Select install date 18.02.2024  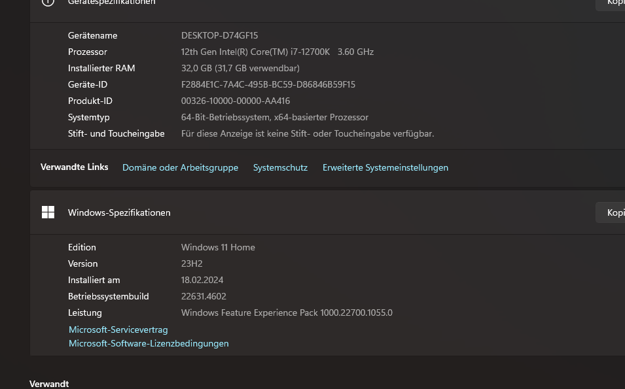[x=202, y=280]
